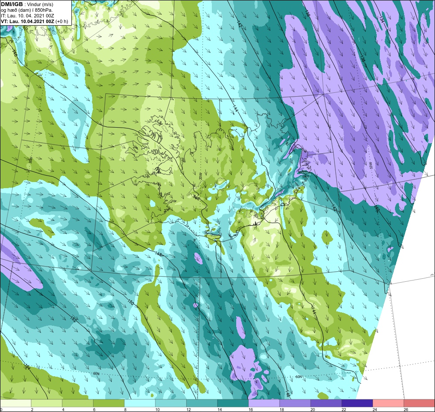The height and width of the screenshot is (412, 435).
Task: Select the dark teal 14–16 m/s legend swatch
Action: coord(233,403)
